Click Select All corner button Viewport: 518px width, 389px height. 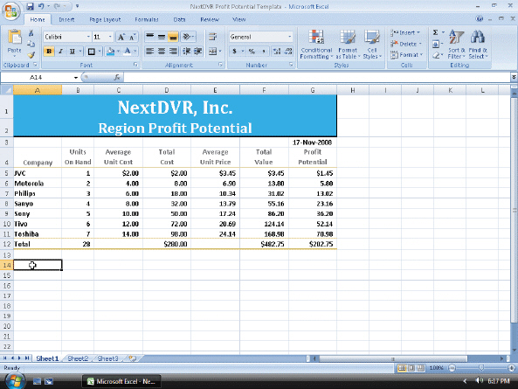(x=7, y=90)
